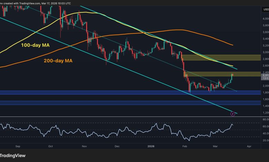The image size is (269, 162).
Task: Click the purple lightning bolt event icon
Action: click(233, 113)
